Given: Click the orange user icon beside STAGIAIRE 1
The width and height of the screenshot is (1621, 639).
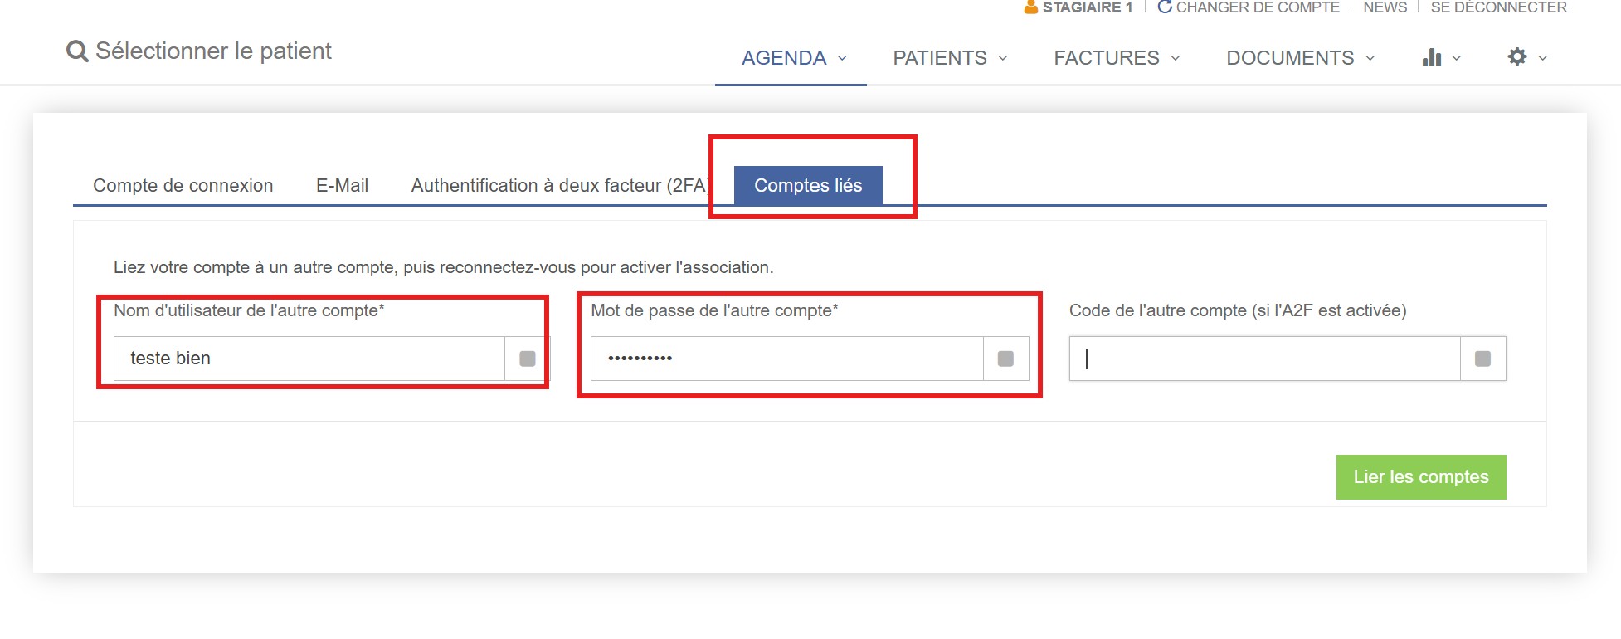Looking at the screenshot, I should coord(1031,7).
